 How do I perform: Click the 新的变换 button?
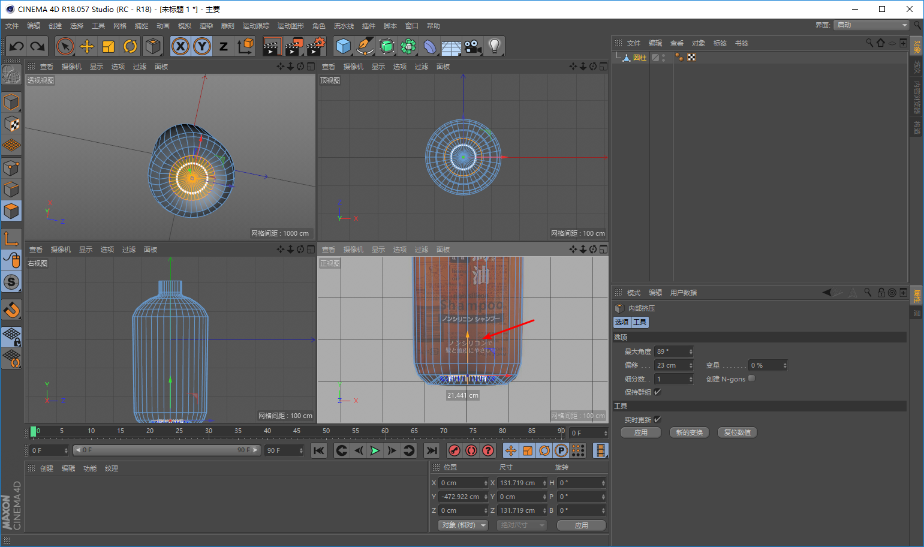coord(690,432)
